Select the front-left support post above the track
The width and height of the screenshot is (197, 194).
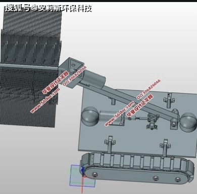point(110,144)
